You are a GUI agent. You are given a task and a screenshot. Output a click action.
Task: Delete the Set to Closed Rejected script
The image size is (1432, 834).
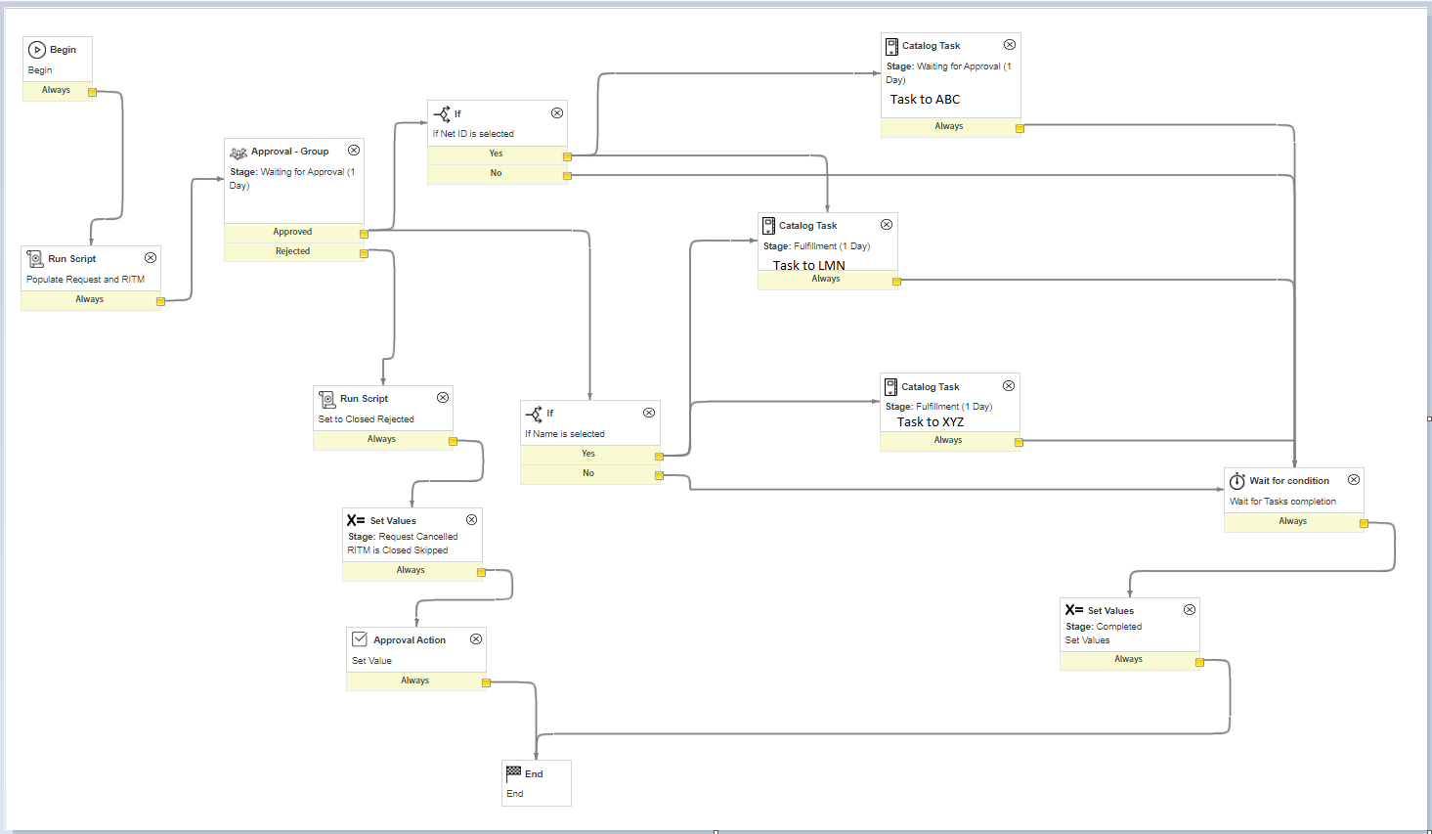pyautogui.click(x=443, y=398)
